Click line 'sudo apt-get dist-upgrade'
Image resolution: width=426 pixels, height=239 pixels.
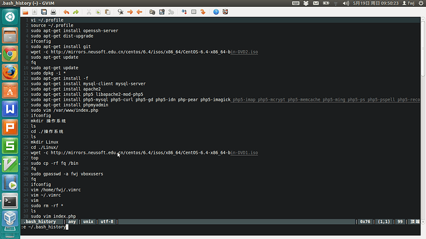tap(62, 36)
